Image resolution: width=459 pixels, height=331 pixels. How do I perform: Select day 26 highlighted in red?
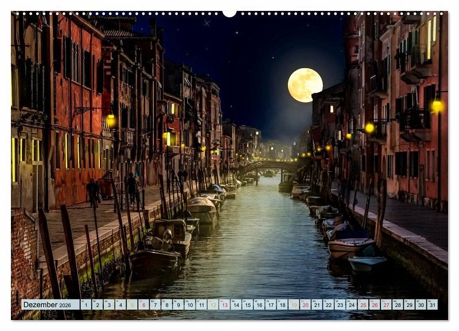(374, 305)
